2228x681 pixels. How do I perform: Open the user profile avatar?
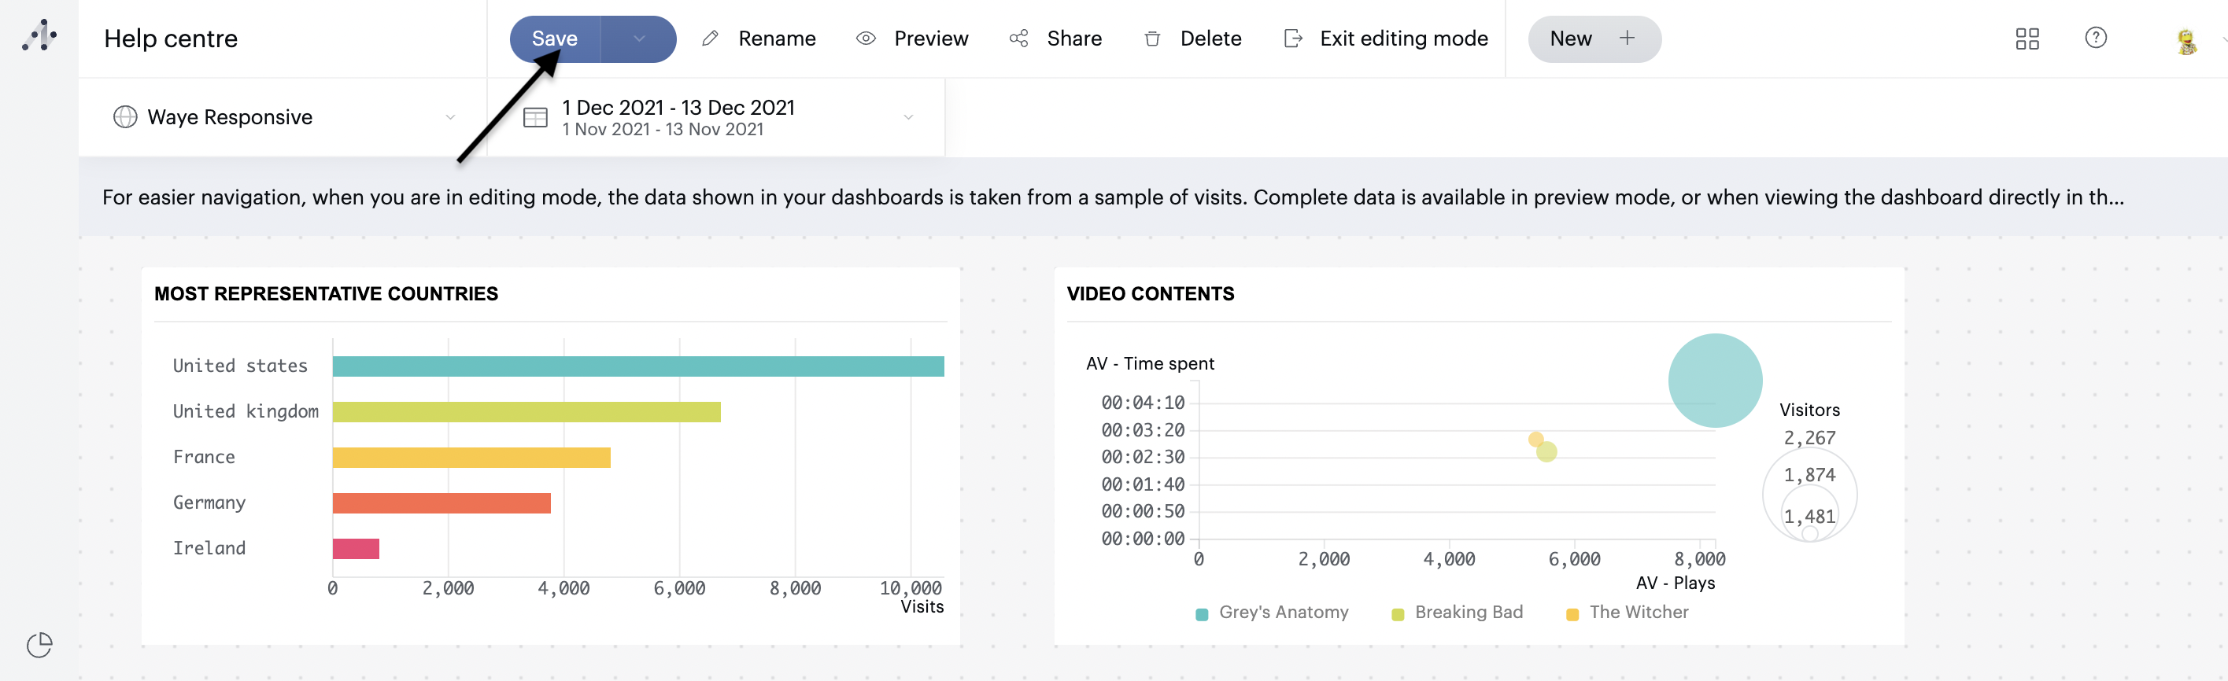[2186, 41]
